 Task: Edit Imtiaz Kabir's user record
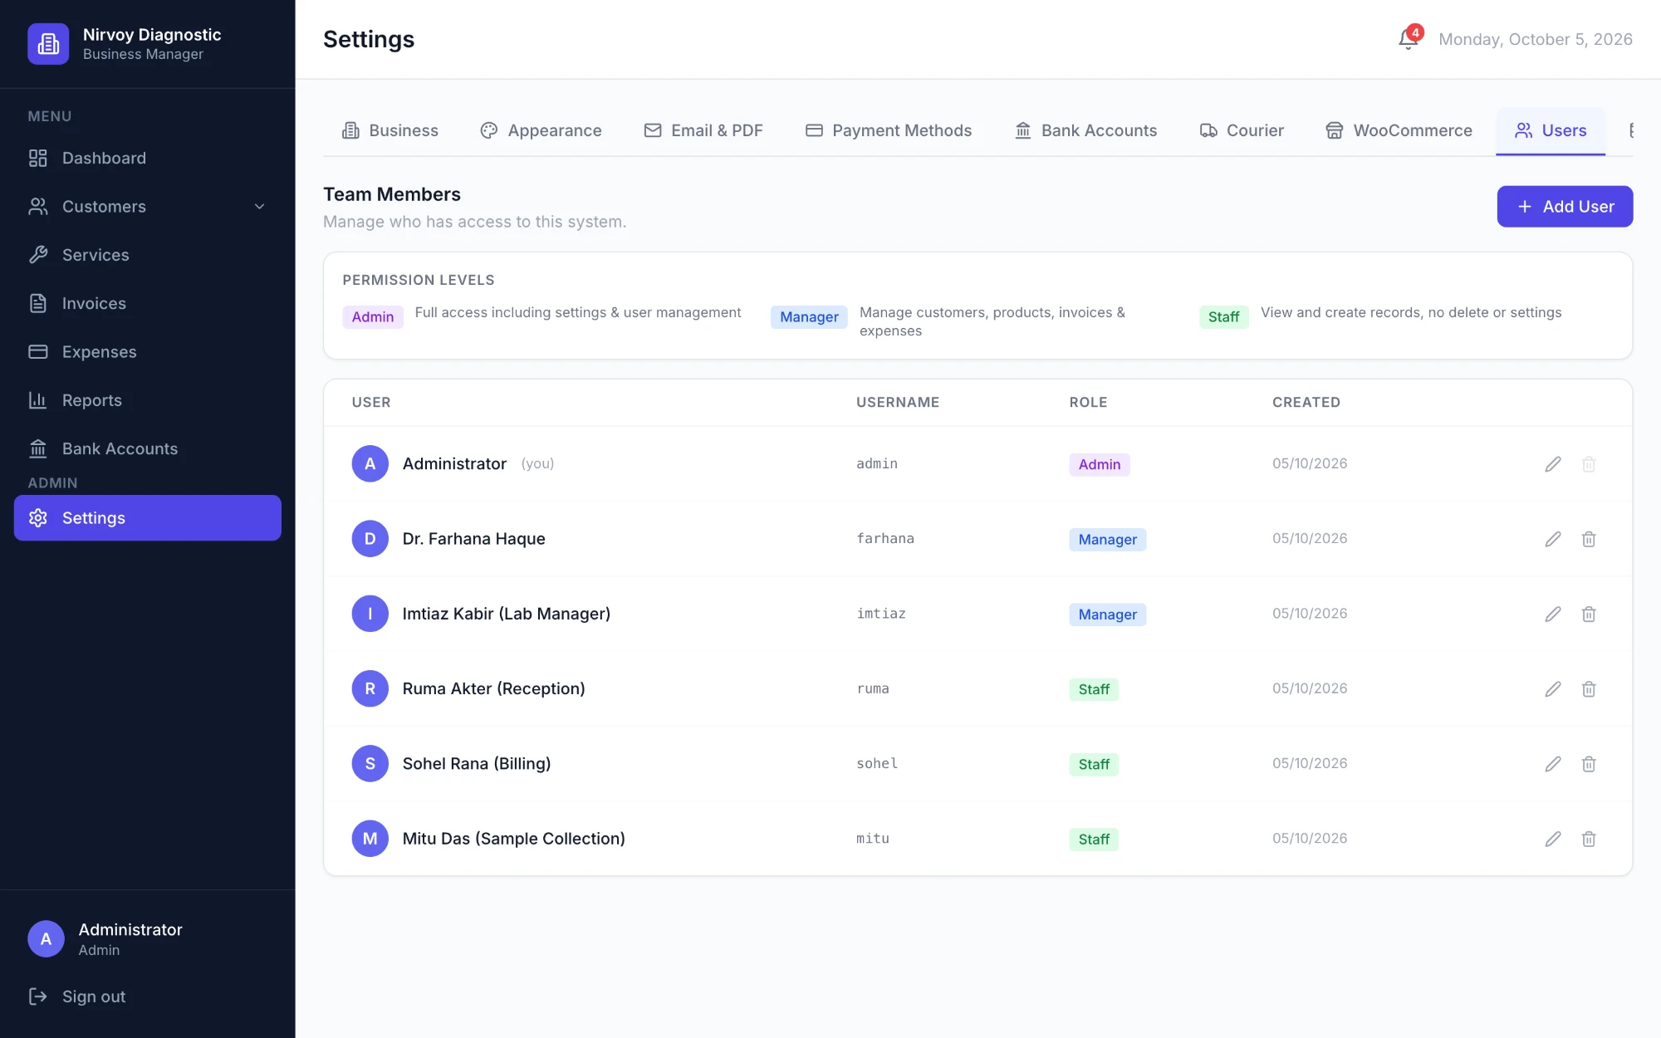pos(1553,614)
